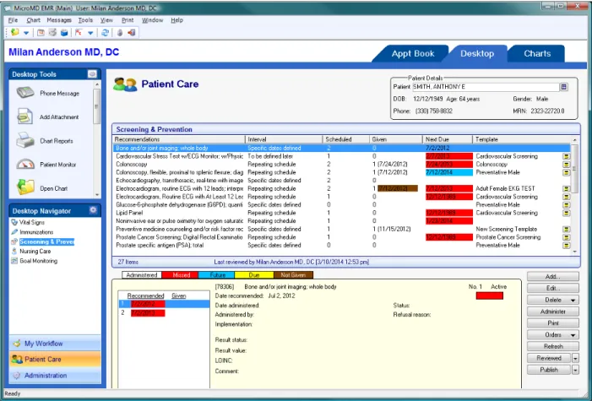Click the refresh toolbar icon

point(105,33)
